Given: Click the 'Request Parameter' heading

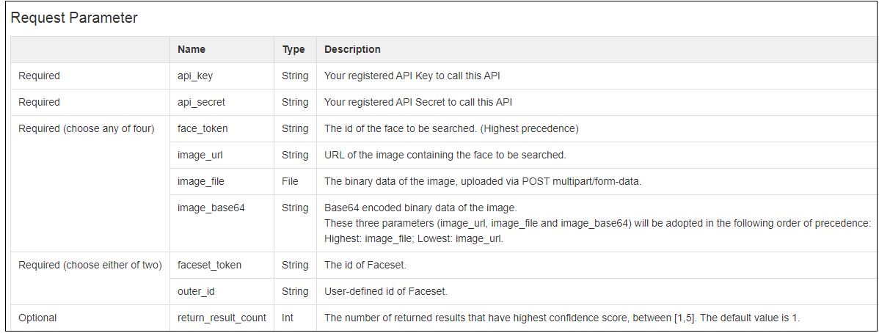Looking at the screenshot, I should pyautogui.click(x=74, y=18).
